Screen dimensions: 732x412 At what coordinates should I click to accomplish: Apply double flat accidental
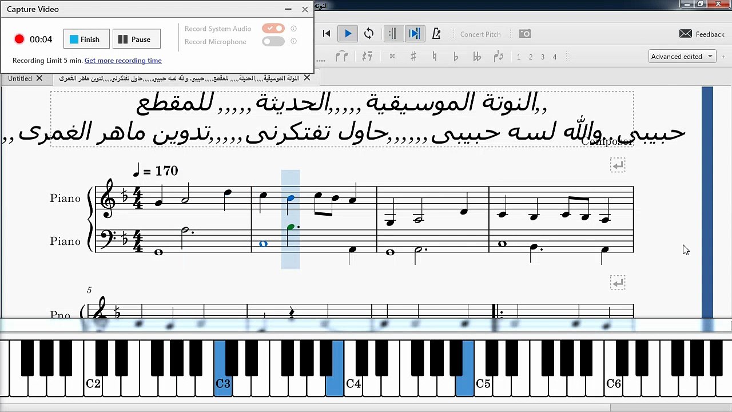(477, 57)
